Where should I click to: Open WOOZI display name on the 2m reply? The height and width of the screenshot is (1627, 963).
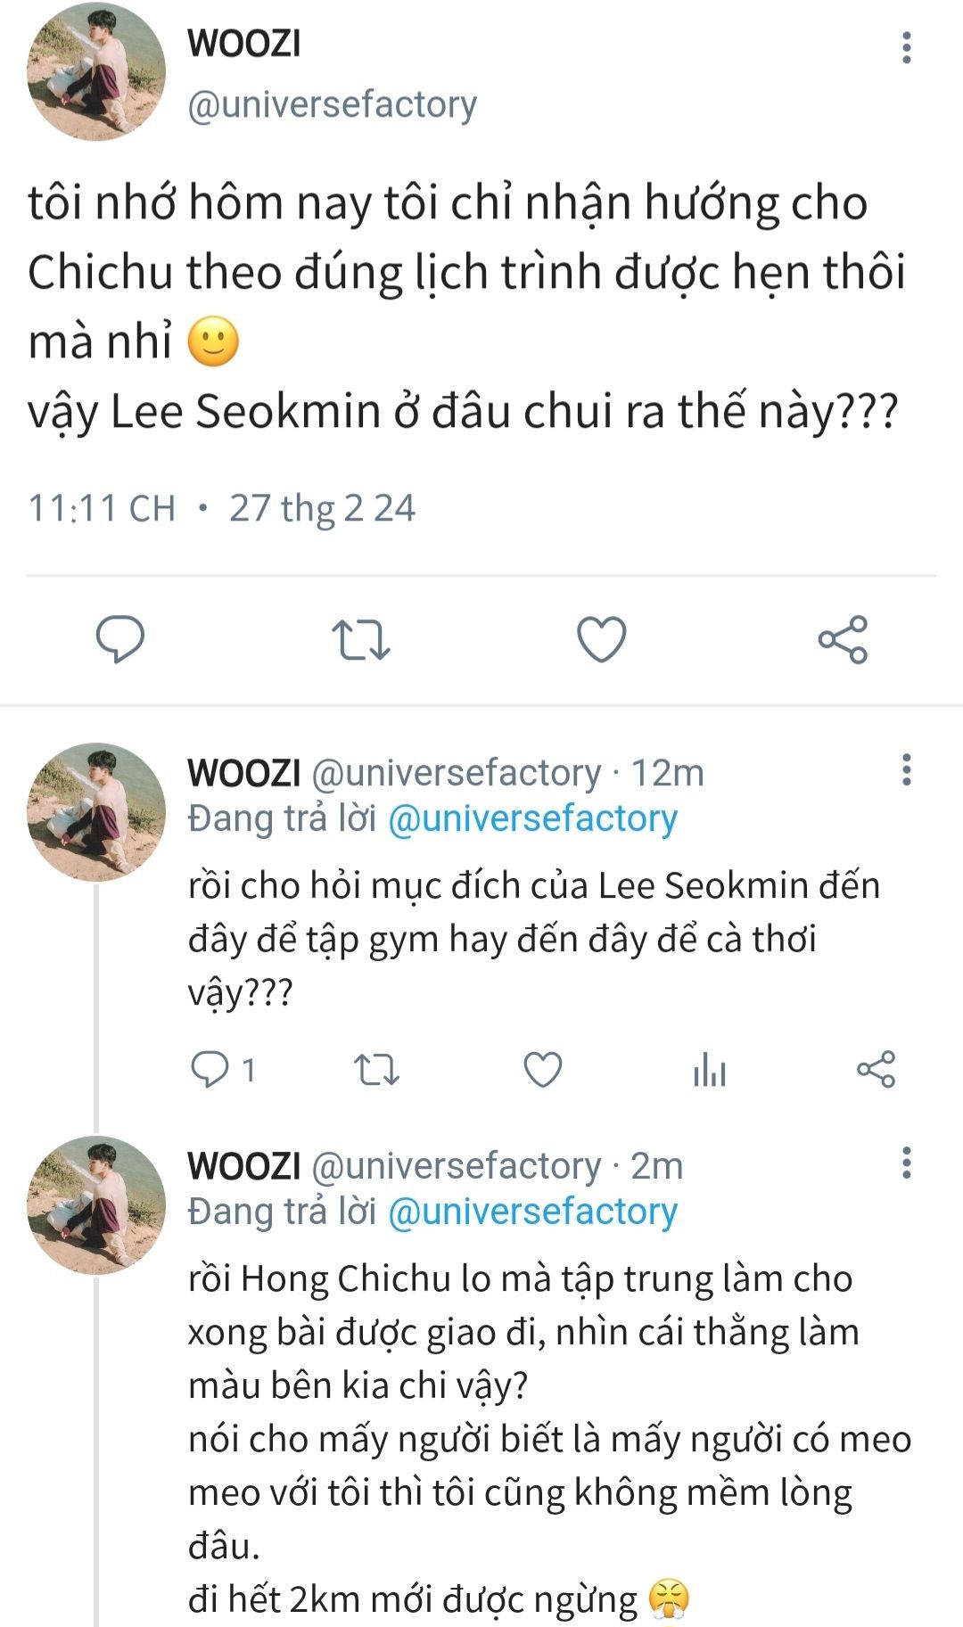(243, 1165)
